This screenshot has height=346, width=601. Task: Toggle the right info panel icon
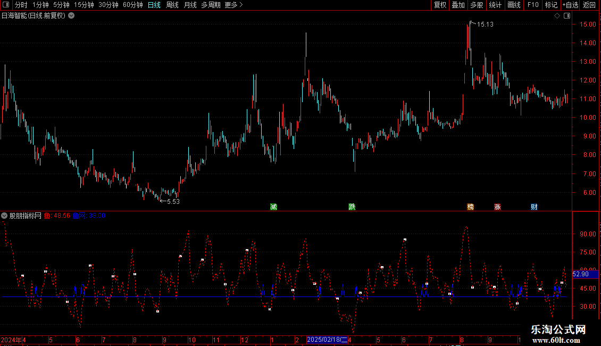tap(567, 16)
